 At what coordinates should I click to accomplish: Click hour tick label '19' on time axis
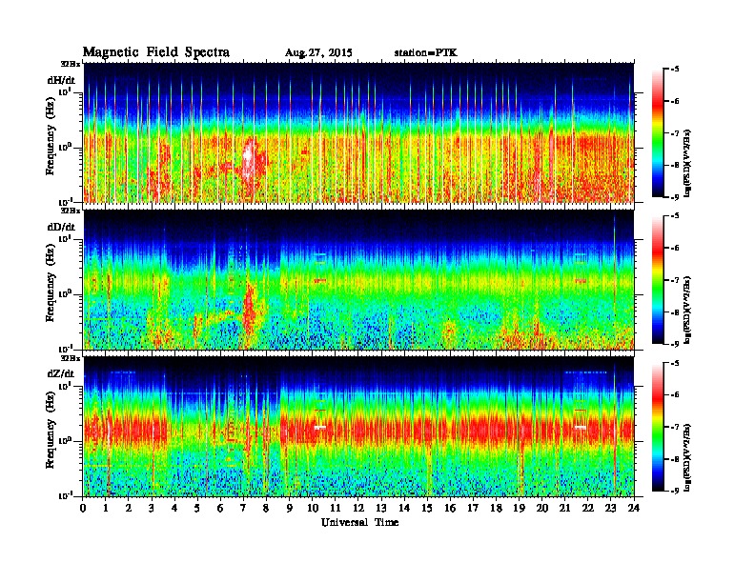click(519, 508)
